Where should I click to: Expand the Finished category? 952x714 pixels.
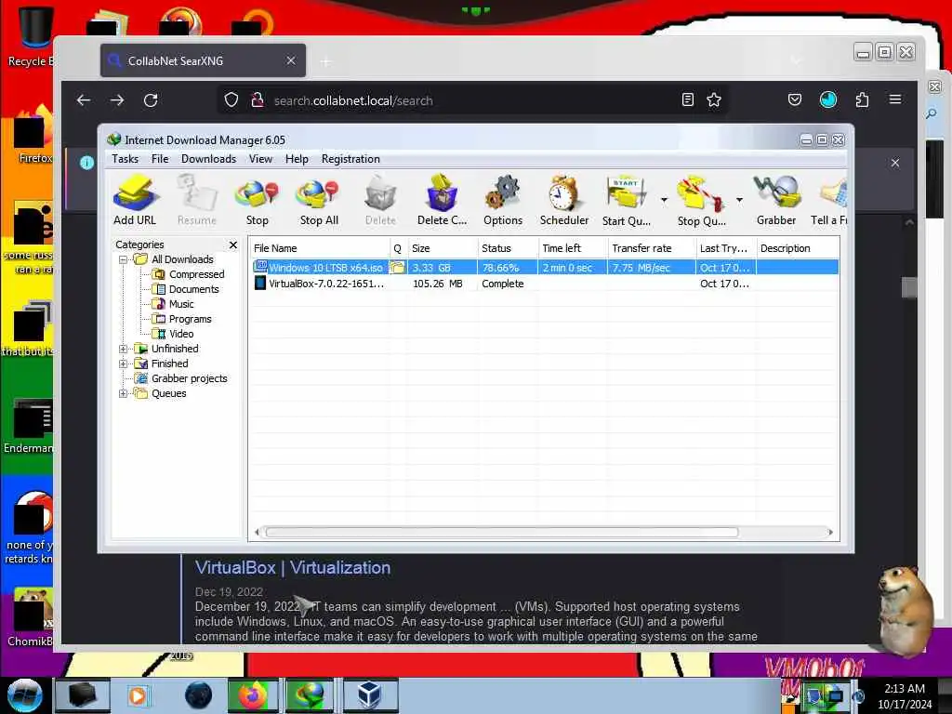[124, 364]
